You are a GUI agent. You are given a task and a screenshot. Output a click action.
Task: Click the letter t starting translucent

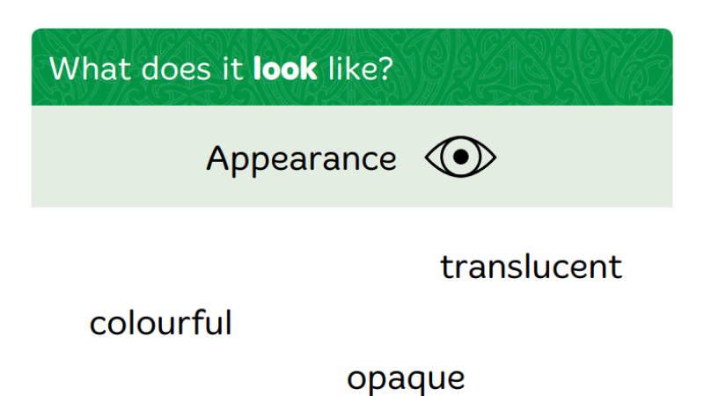(446, 268)
